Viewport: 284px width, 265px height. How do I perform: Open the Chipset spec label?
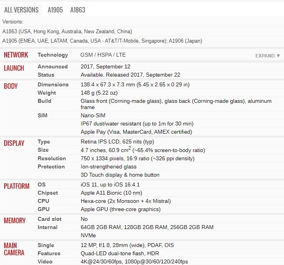(x=48, y=193)
